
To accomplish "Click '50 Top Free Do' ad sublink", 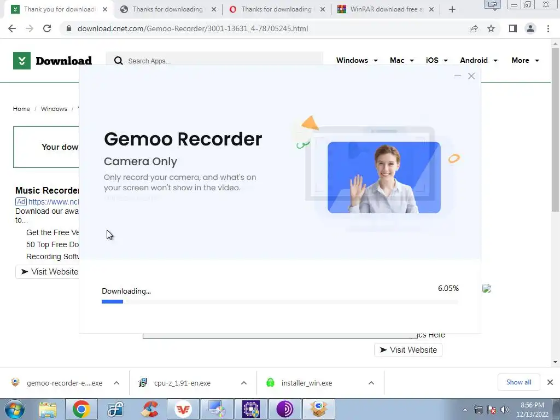I will (52, 244).
